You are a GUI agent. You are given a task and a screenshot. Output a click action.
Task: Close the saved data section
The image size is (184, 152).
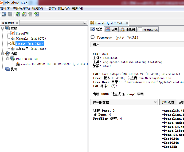tap(155, 102)
